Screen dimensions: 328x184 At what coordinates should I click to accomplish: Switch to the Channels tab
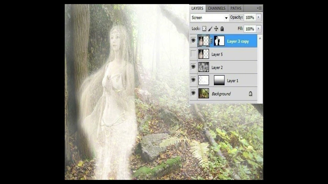click(x=217, y=8)
